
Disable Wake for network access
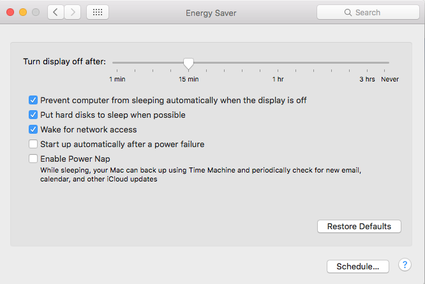pyautogui.click(x=33, y=129)
